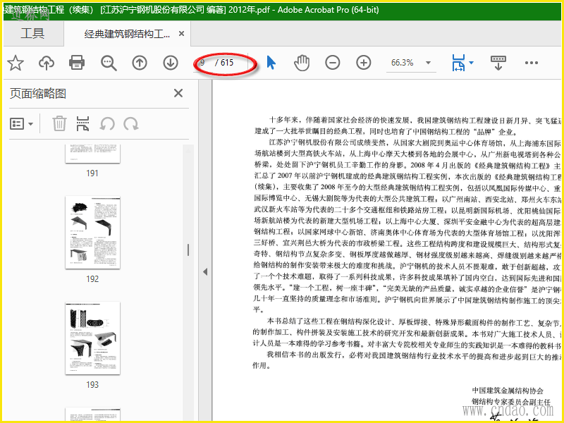Viewport: 564px width, 423px height.
Task: Close the 经典建筑钢结构工... document tab
Action: point(182,33)
